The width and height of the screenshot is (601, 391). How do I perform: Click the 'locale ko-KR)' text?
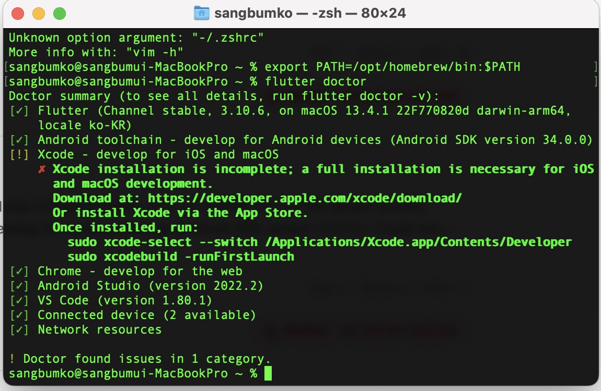85,125
